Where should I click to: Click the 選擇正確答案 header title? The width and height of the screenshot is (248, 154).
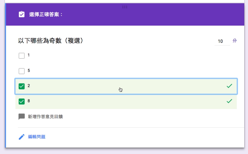46,14
